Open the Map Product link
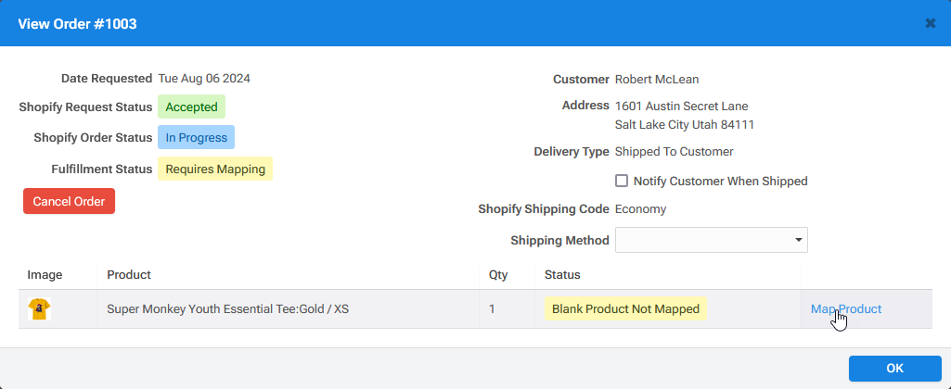The image size is (951, 389). coord(845,309)
